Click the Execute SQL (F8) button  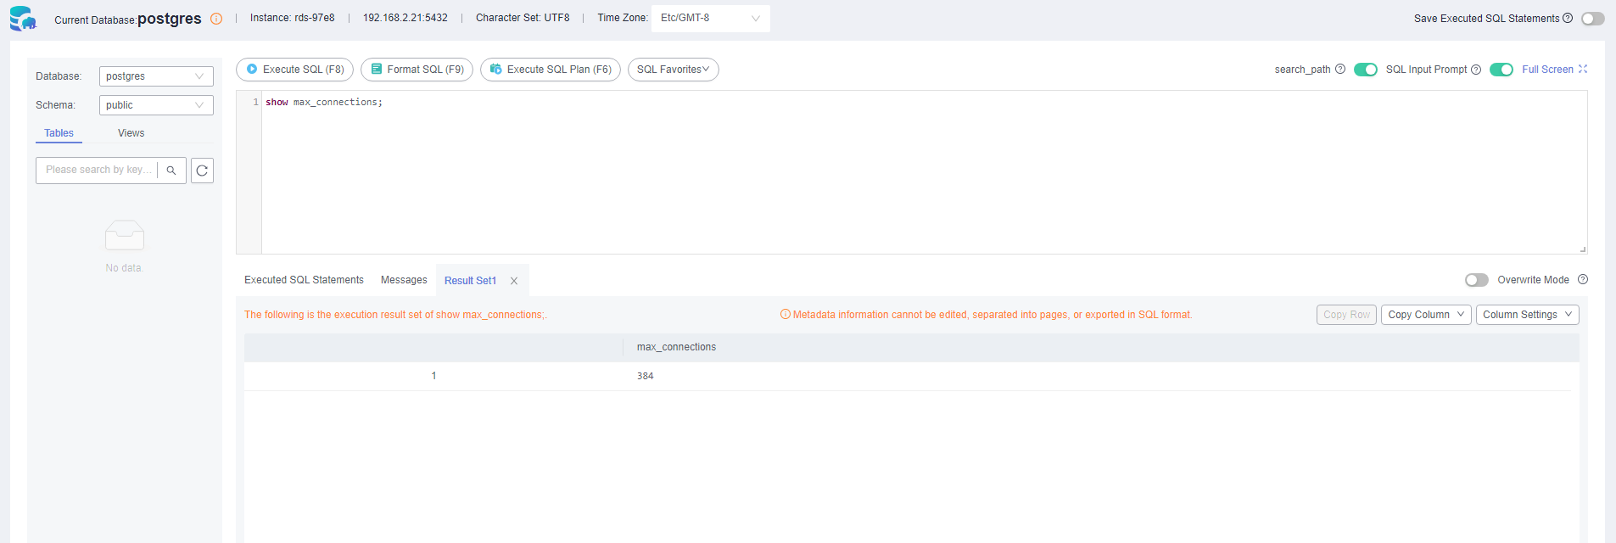(294, 70)
